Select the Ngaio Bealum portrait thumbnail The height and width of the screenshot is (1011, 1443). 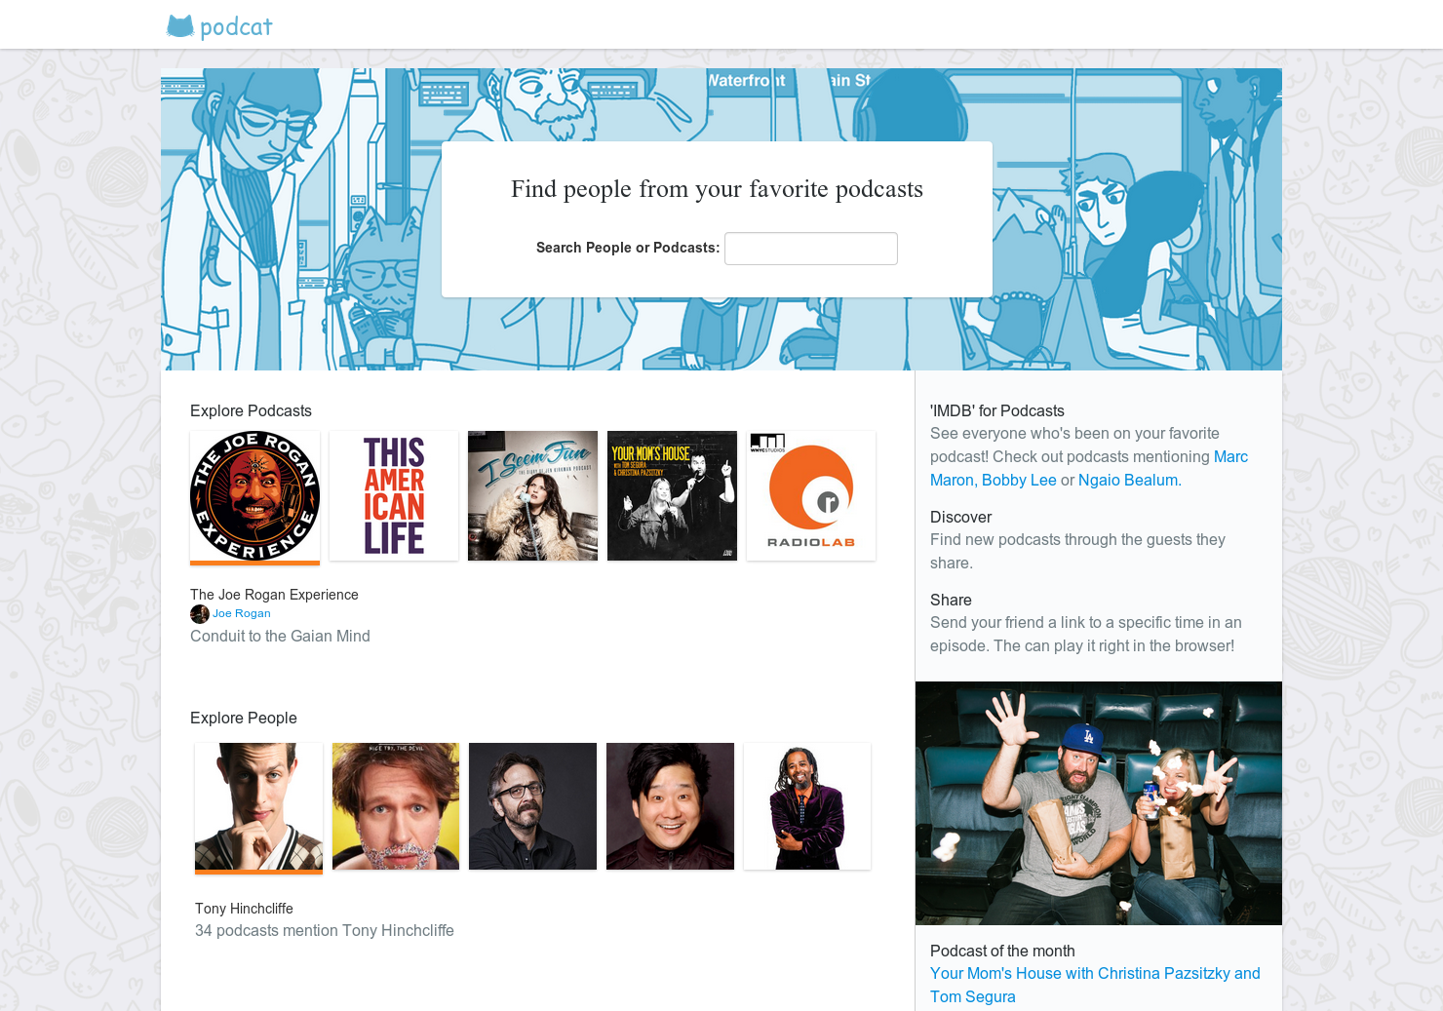[807, 806]
